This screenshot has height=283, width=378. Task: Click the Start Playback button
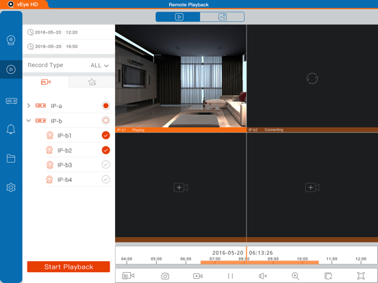pyautogui.click(x=68, y=267)
